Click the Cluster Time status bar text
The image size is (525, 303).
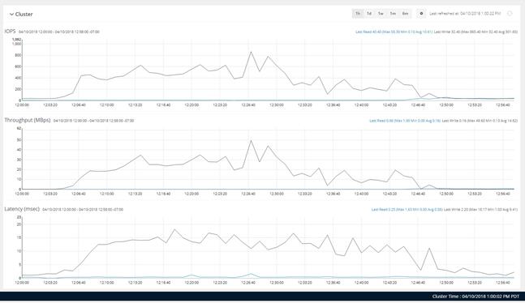(476, 297)
